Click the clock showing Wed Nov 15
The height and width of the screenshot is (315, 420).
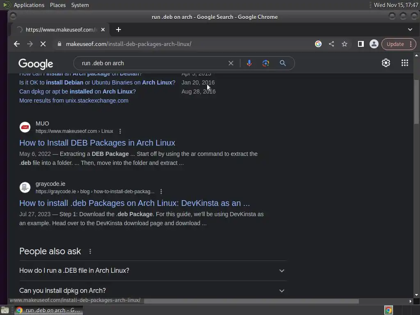coord(396,5)
